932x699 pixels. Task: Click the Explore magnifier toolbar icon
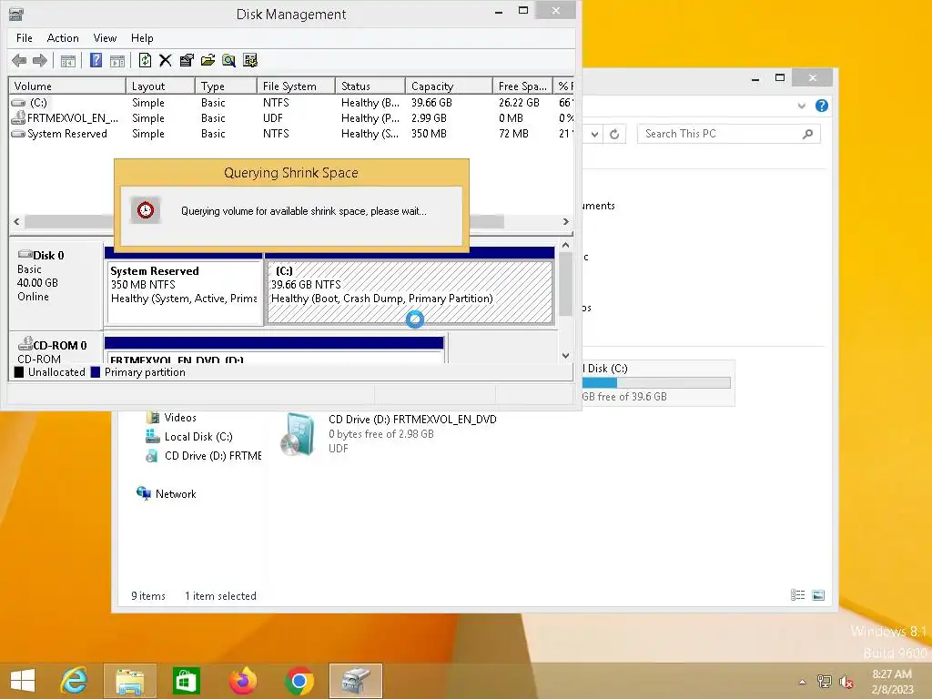pos(228,60)
